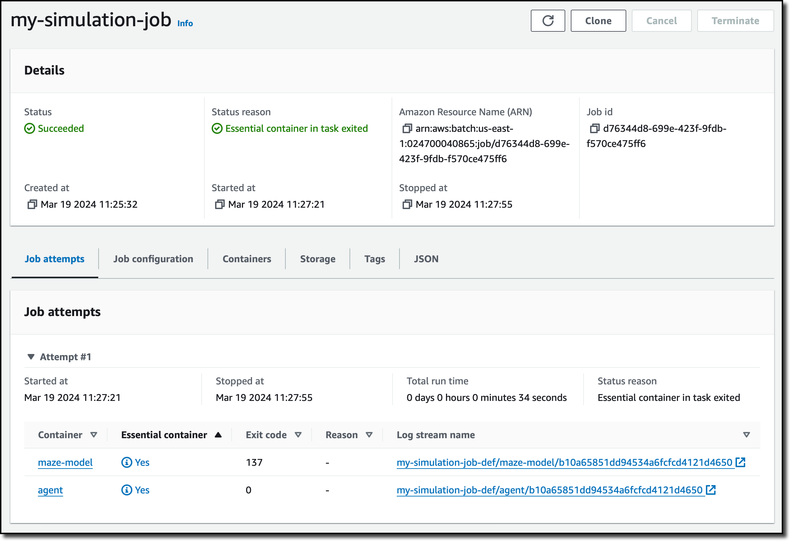
Task: Sort by Log stream name arrow
Action: click(x=746, y=435)
